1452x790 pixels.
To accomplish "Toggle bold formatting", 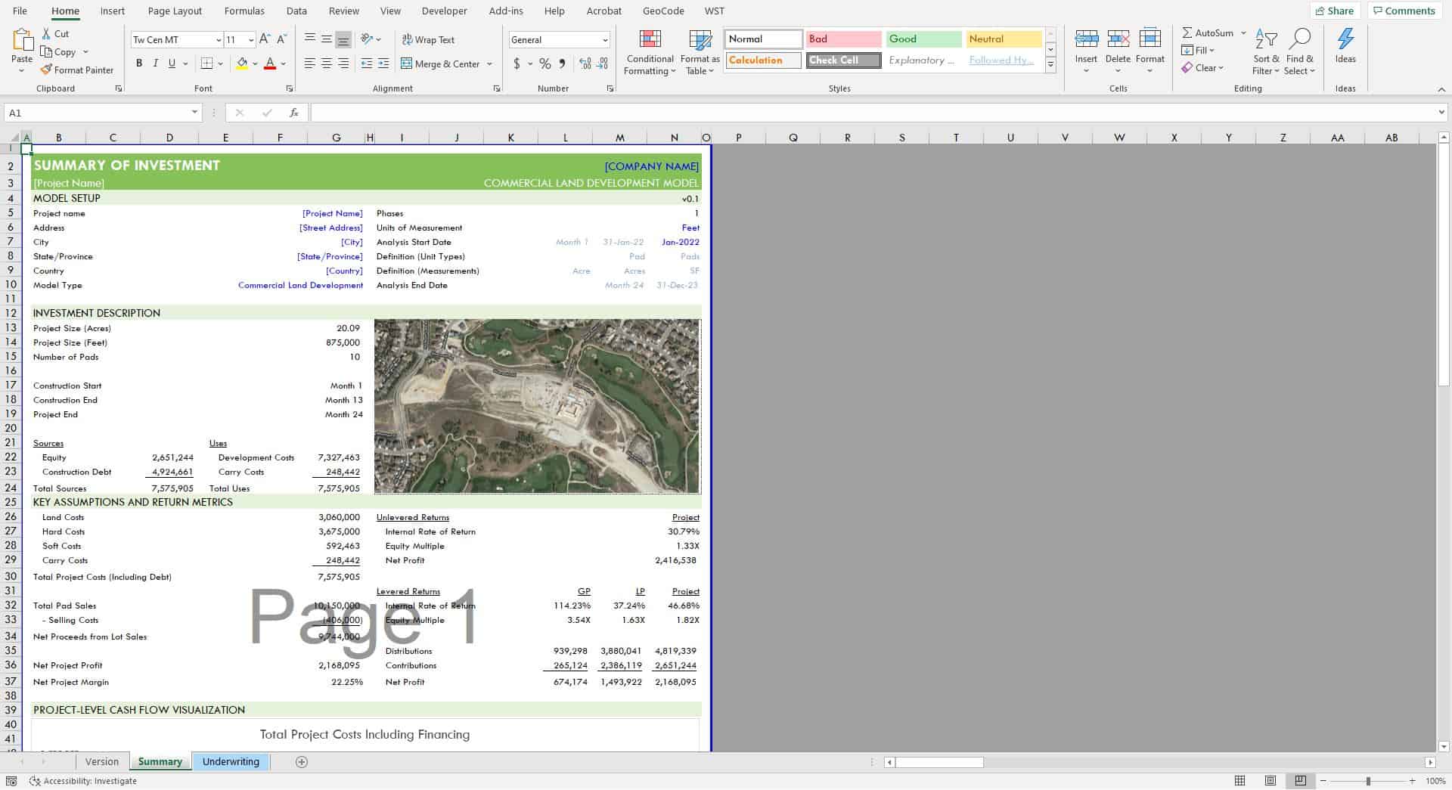I will pos(139,64).
